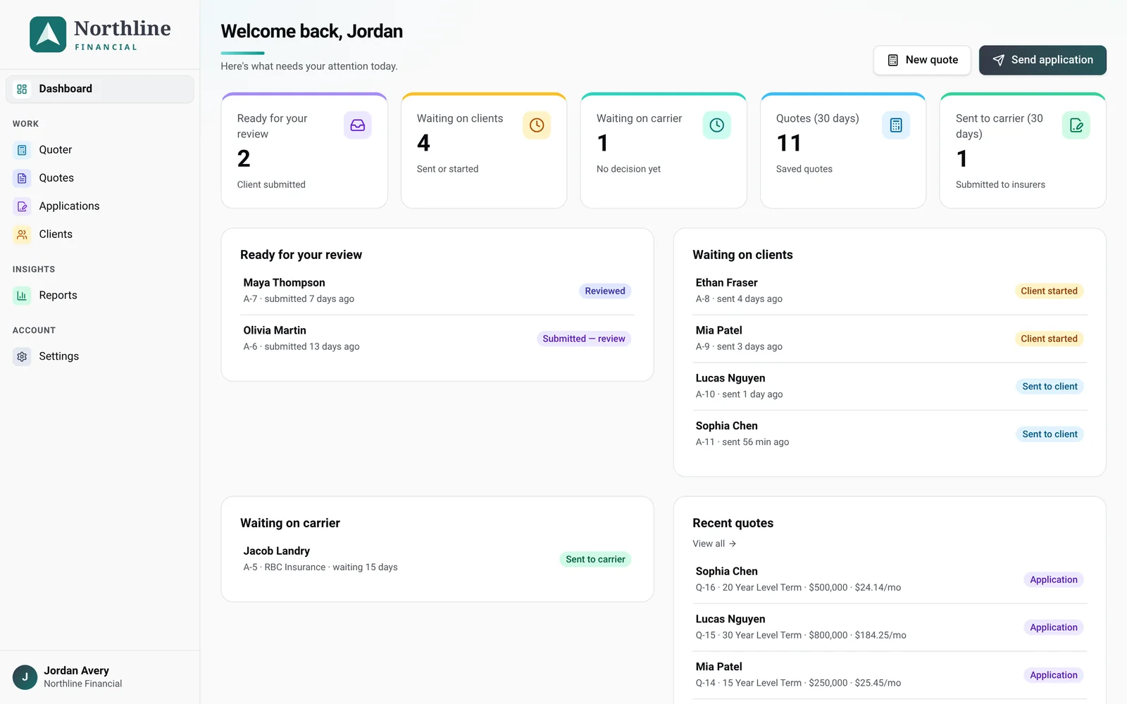Click the Settings gear icon
Viewport: 1127px width, 704px height.
pos(22,356)
